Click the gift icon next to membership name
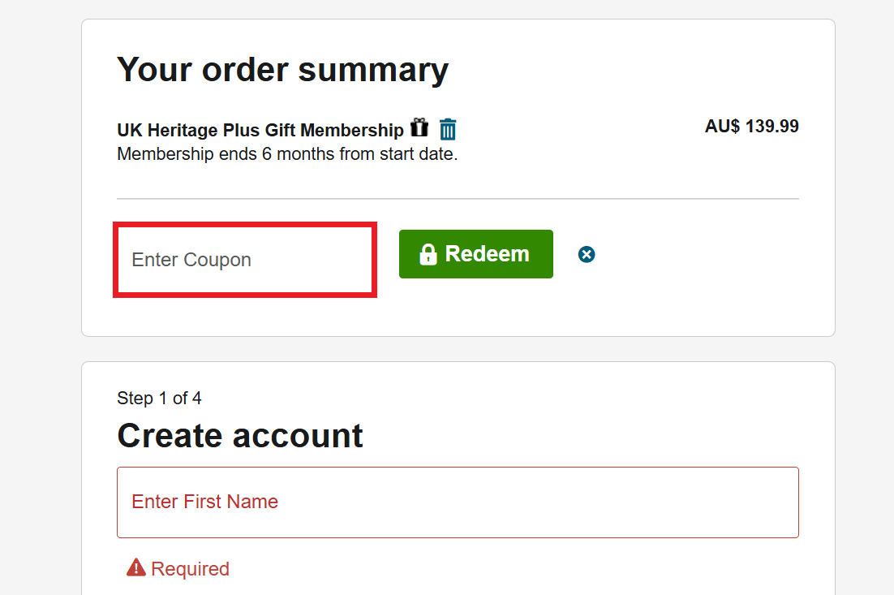This screenshot has width=894, height=595. pos(419,128)
